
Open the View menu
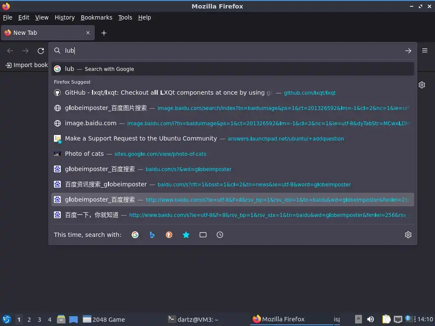coord(42,17)
